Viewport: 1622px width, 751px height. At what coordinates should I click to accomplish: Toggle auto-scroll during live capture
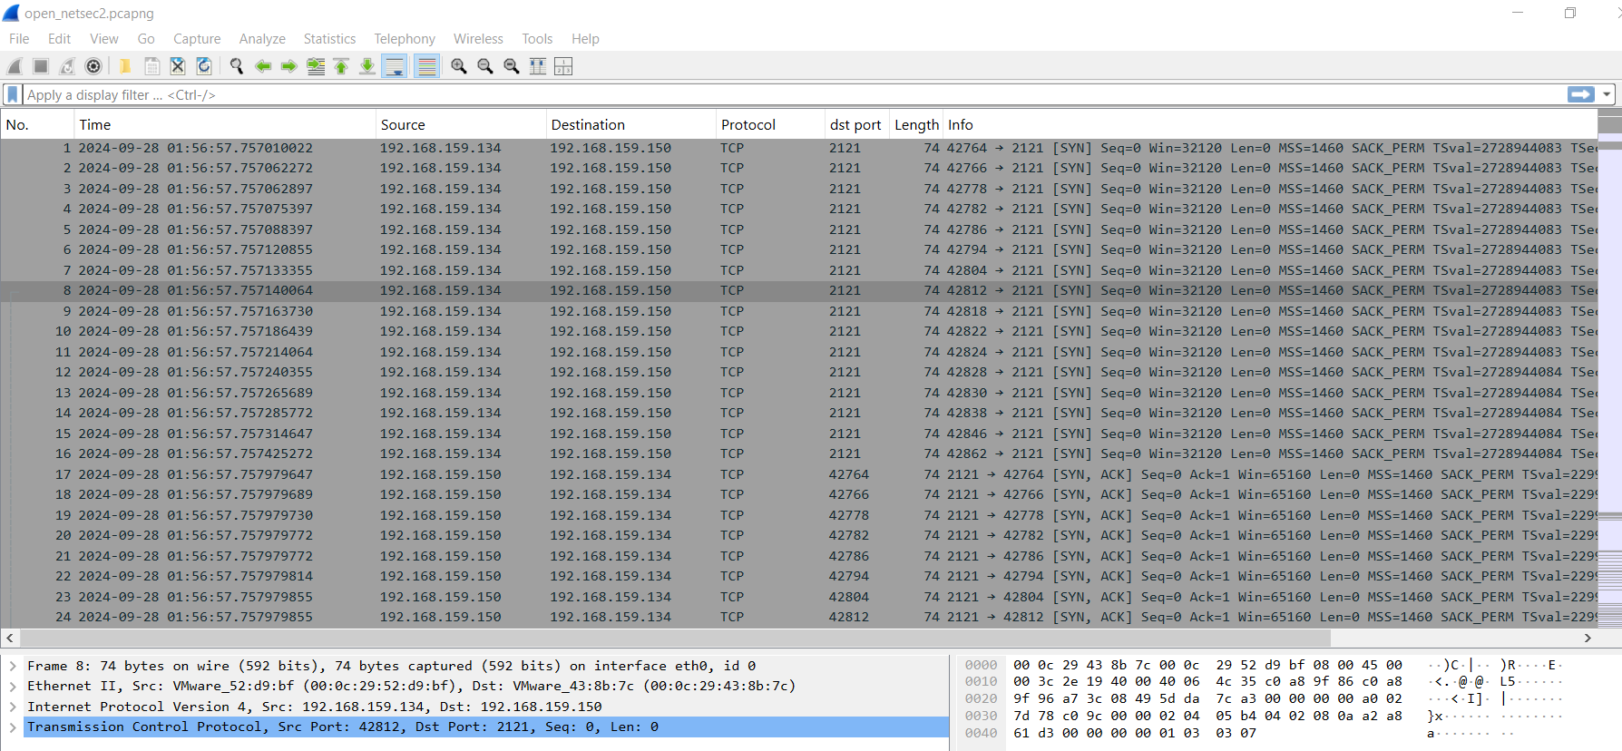(x=395, y=66)
